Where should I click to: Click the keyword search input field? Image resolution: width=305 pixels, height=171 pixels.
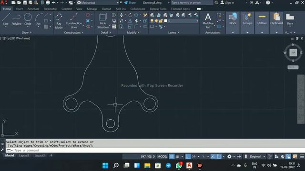pyautogui.click(x=192, y=2)
